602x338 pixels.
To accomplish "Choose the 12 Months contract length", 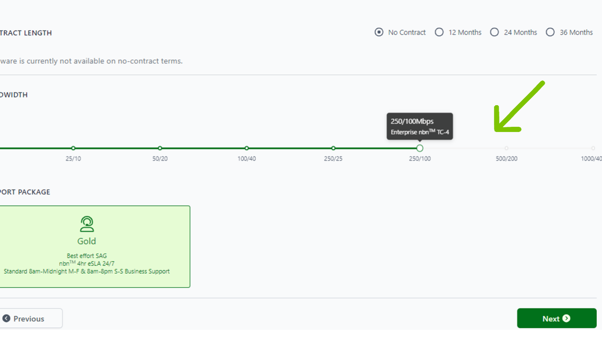I will click(x=439, y=32).
